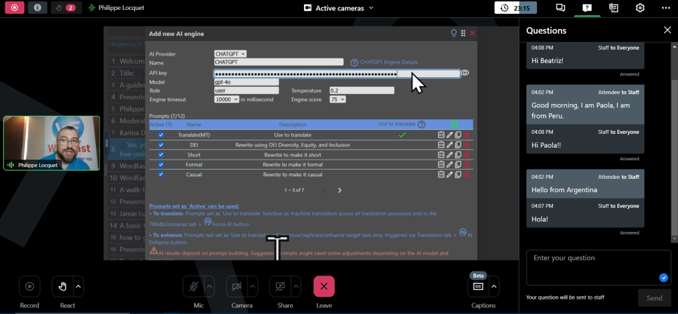
Task: Click the red Leave button
Action: [324, 286]
